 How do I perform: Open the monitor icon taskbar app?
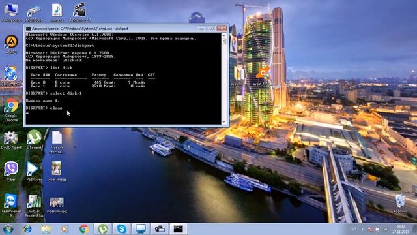(141, 229)
